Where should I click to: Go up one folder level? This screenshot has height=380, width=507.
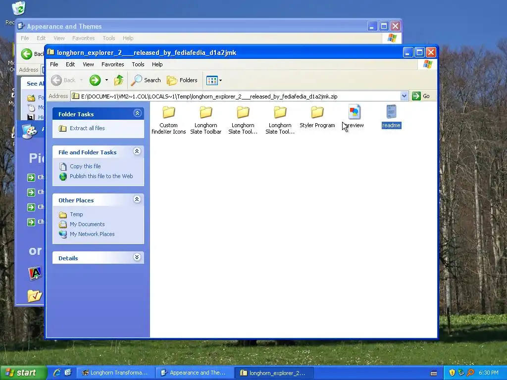[x=119, y=80]
